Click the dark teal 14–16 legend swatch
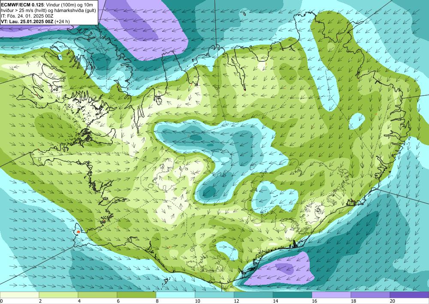The width and height of the screenshot is (429, 304). 293,295
